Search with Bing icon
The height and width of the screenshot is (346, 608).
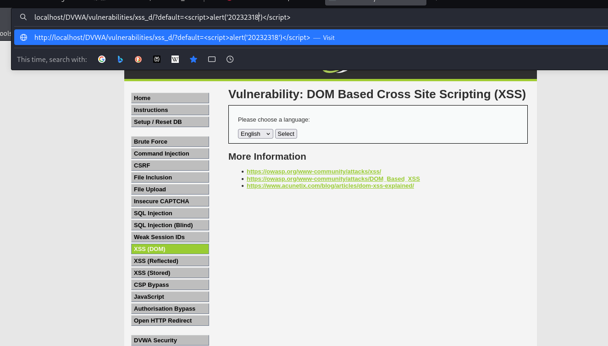point(120,59)
